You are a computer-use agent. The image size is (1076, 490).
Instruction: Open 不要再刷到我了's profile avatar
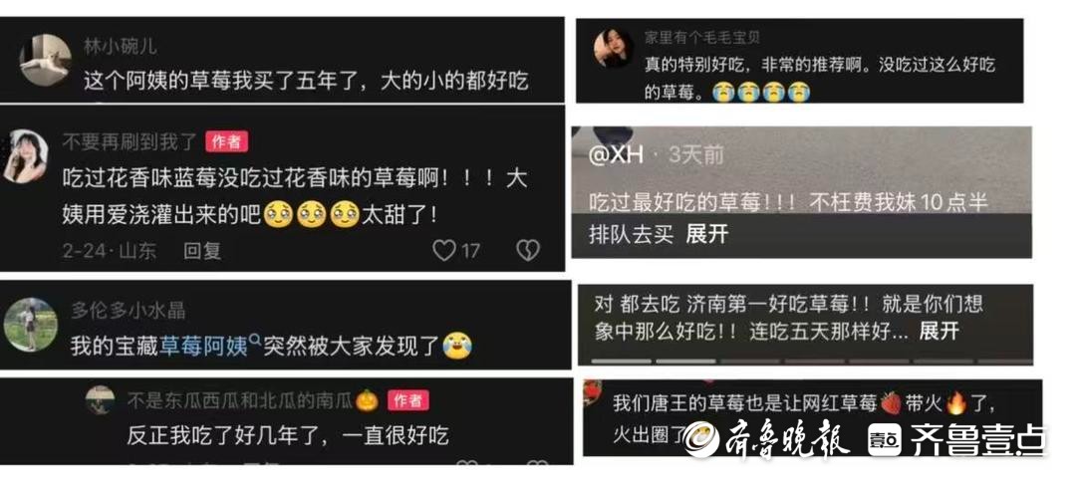click(25, 156)
